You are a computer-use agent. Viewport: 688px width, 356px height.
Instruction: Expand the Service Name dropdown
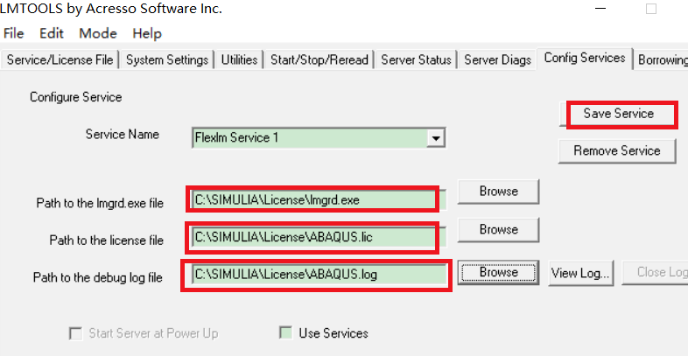pyautogui.click(x=432, y=137)
